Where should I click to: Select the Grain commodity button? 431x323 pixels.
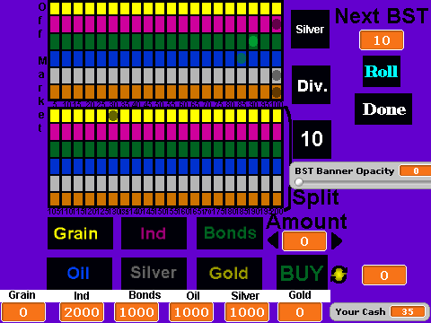(x=80, y=233)
